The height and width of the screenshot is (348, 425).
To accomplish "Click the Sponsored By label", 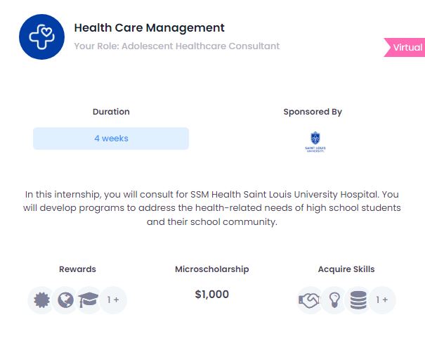I will (313, 112).
